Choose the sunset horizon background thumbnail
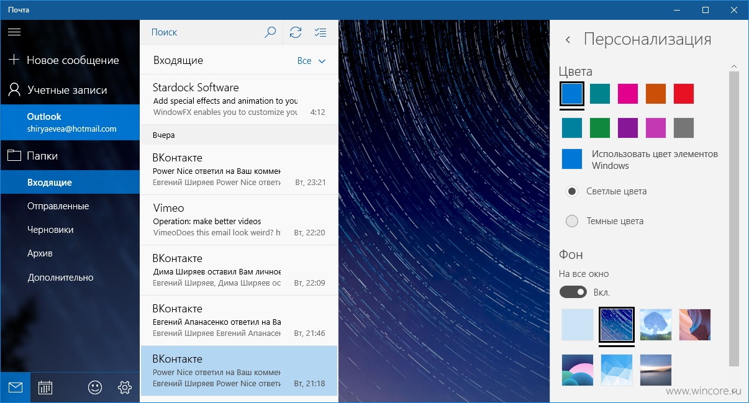The width and height of the screenshot is (749, 403). click(x=656, y=370)
